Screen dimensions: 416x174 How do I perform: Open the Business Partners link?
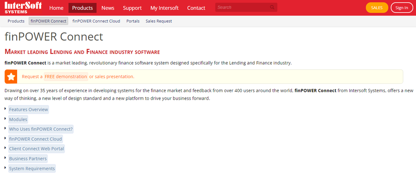pyautogui.click(x=28, y=158)
